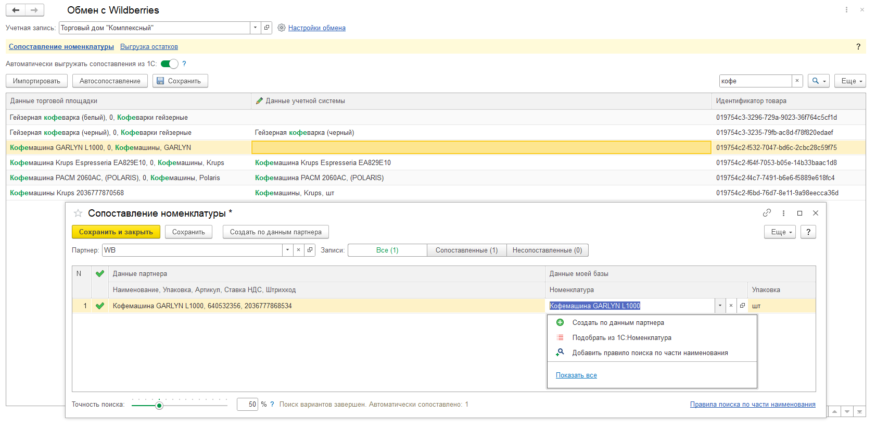
Task: Click the Сохранить и закрыть button
Action: coord(116,232)
